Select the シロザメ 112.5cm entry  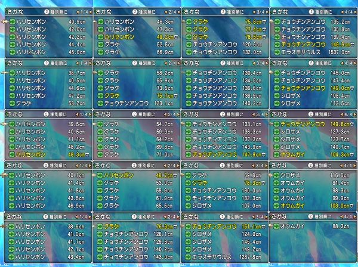pyautogui.click(x=313, y=104)
